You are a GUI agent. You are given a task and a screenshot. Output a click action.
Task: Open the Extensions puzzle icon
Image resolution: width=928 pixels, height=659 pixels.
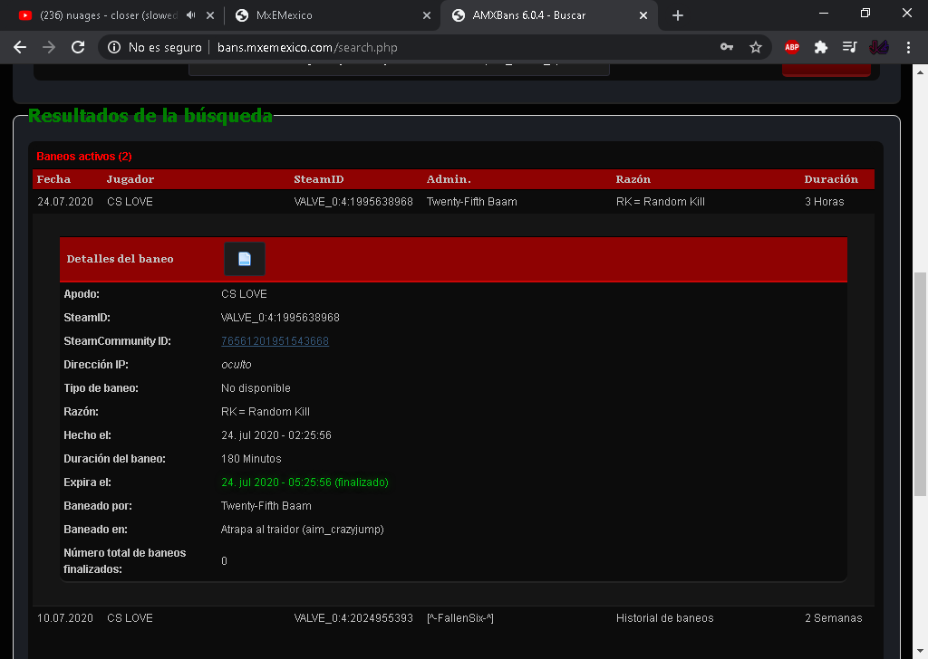(821, 47)
